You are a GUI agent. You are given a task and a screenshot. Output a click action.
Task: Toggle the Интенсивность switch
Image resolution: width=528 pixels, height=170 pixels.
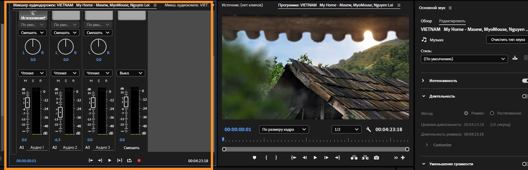[525, 81]
